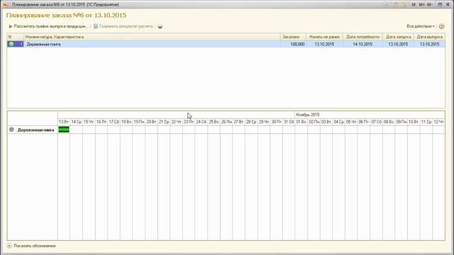Click the N column header
The width and height of the screenshot is (454, 255).
pyautogui.click(x=16, y=37)
